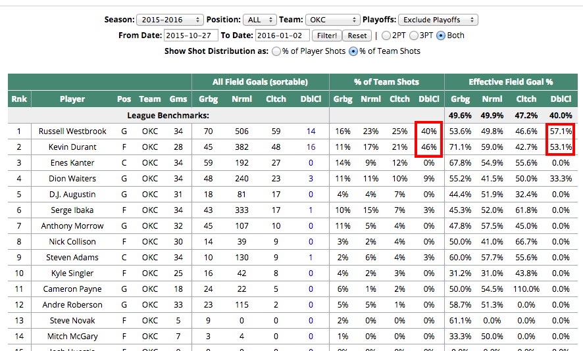Sort by DblCl under All Field Goals
Image resolution: width=583 pixels, height=351 pixels.
click(x=311, y=99)
